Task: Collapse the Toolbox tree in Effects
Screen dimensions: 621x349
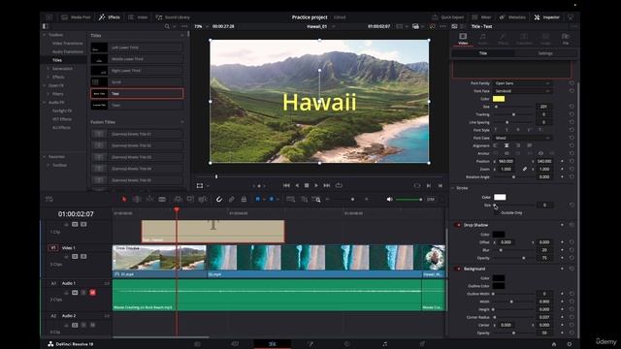Action: pos(45,35)
